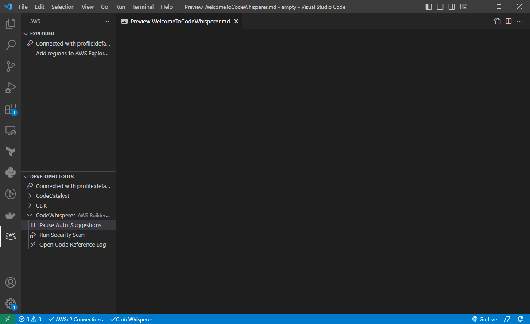Open the Docker whale icon

pos(11,215)
